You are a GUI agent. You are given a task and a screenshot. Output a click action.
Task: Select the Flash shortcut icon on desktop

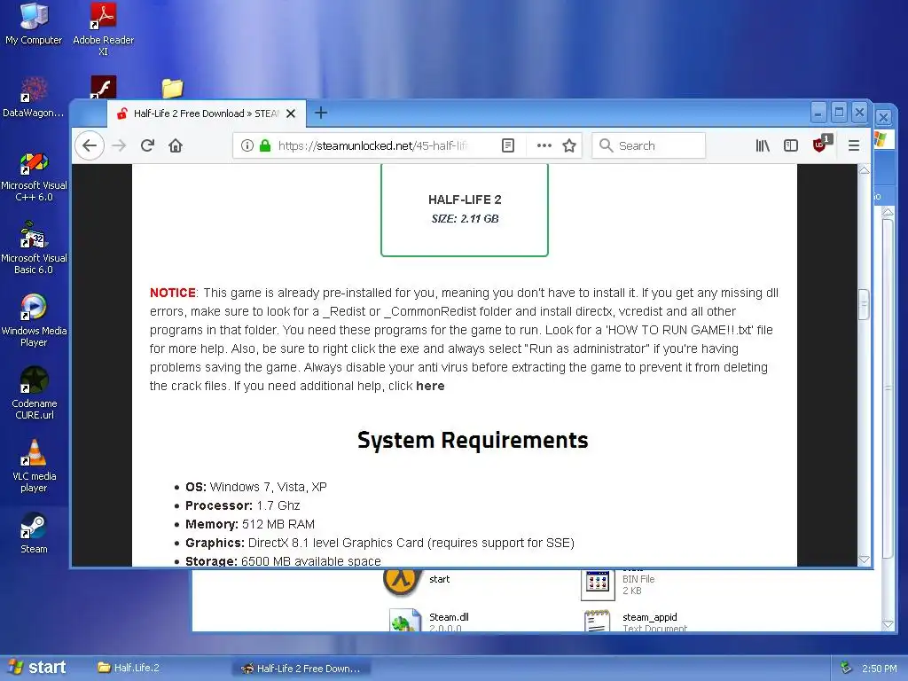click(103, 87)
